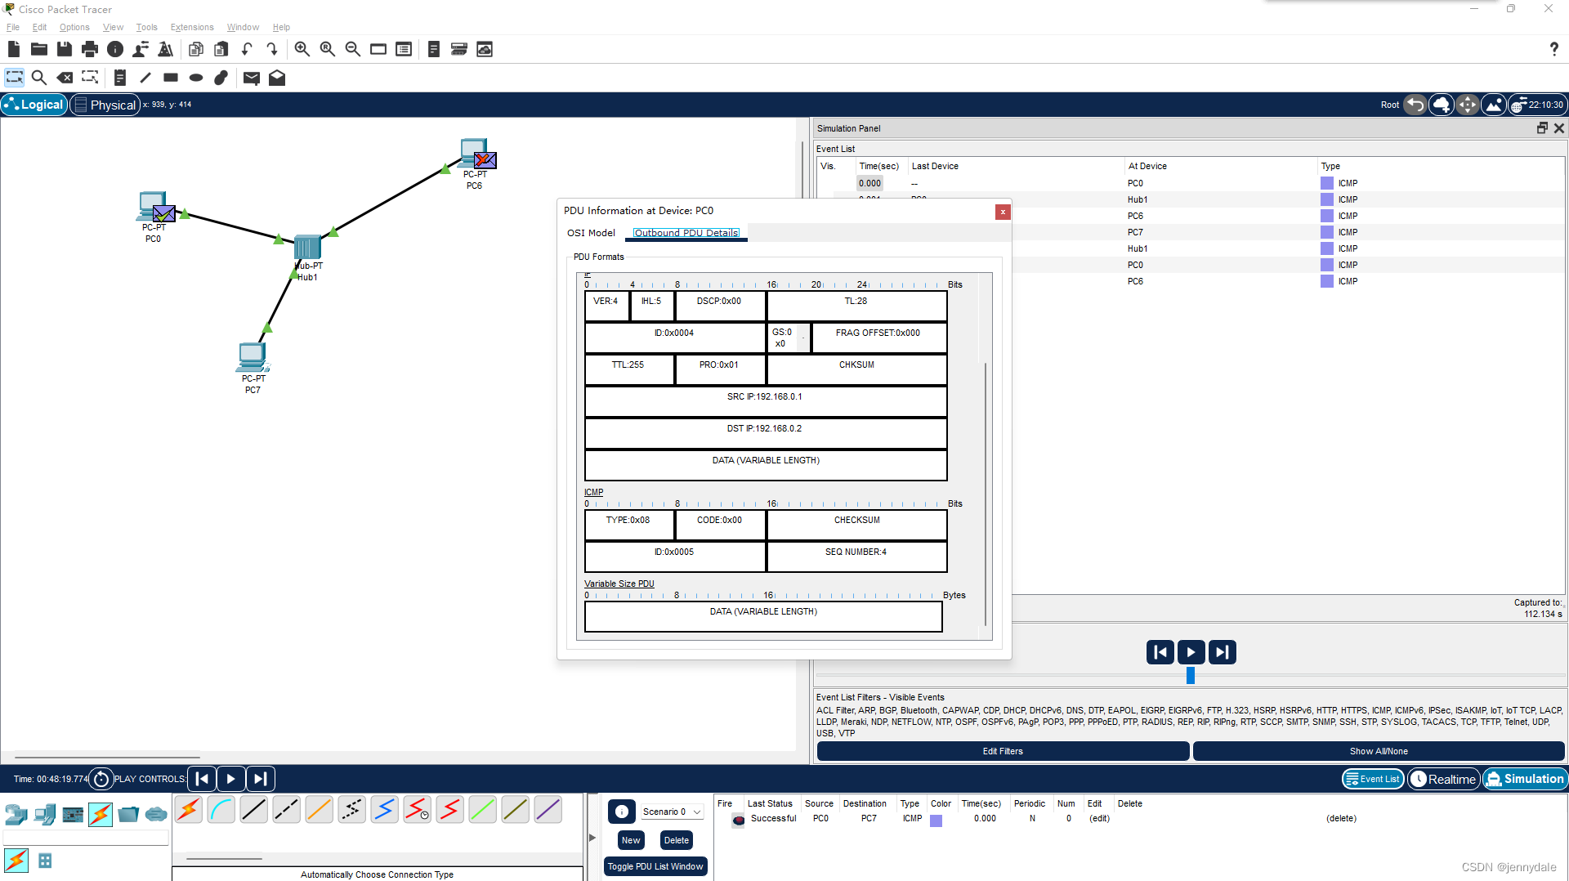Screen dimensions: 1569x881
Task: Pick the Place Note tool
Action: (120, 78)
